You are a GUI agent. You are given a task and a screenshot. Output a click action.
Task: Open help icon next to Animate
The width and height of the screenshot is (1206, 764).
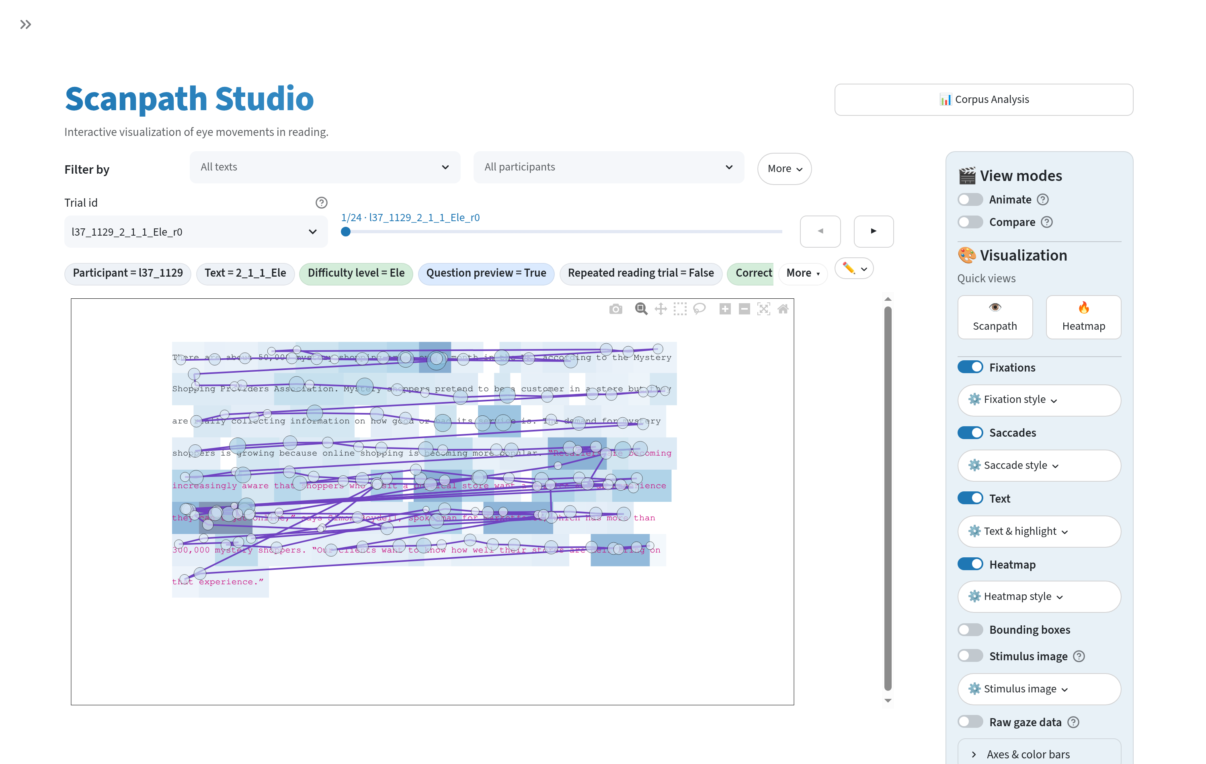tap(1043, 199)
